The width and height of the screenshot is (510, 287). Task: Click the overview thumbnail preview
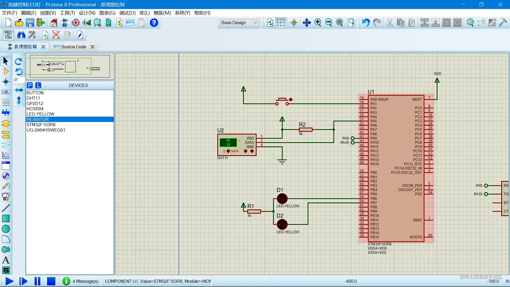point(70,66)
